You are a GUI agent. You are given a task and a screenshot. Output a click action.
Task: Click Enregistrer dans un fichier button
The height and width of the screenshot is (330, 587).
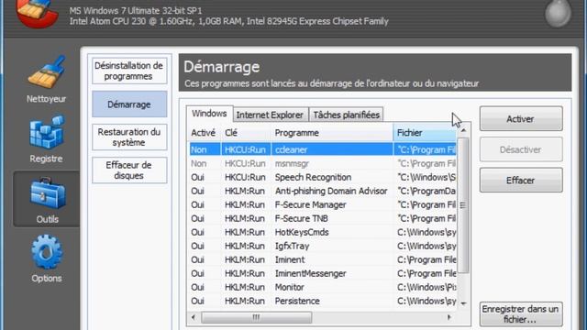[521, 314]
